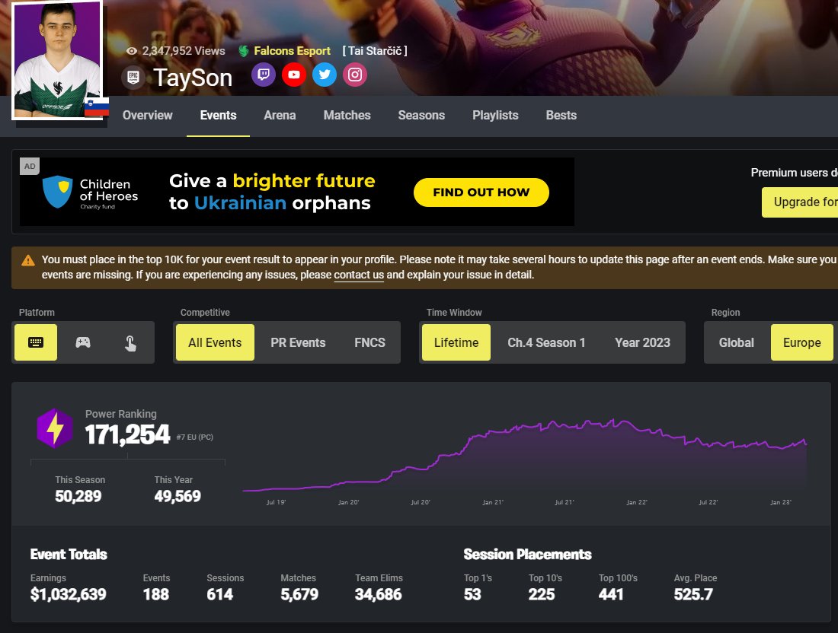
Task: Click the Tai Starčič real name
Action: pos(375,51)
